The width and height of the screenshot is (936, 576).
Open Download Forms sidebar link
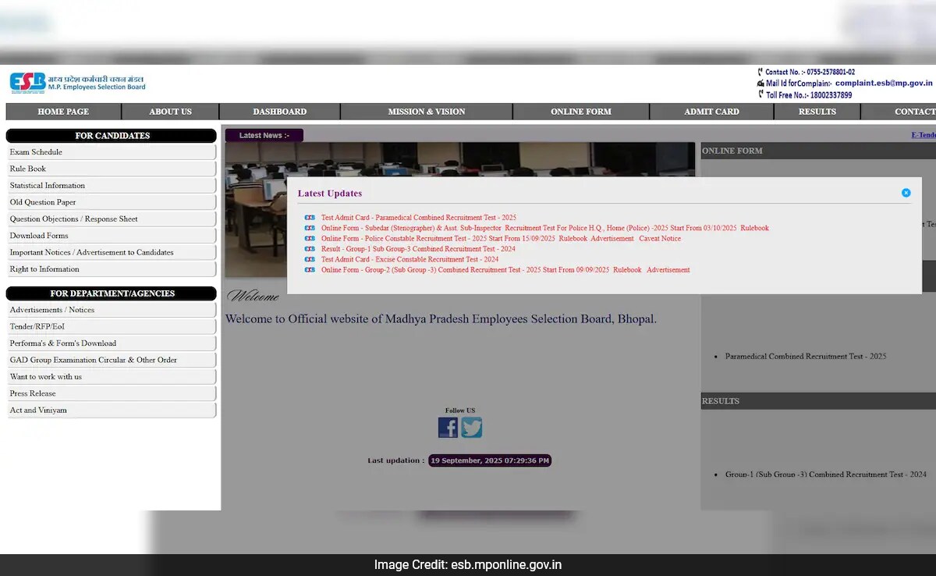coord(112,236)
